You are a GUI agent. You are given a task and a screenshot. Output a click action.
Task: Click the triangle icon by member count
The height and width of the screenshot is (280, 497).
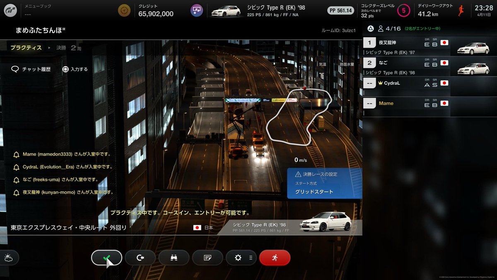[x=370, y=29]
